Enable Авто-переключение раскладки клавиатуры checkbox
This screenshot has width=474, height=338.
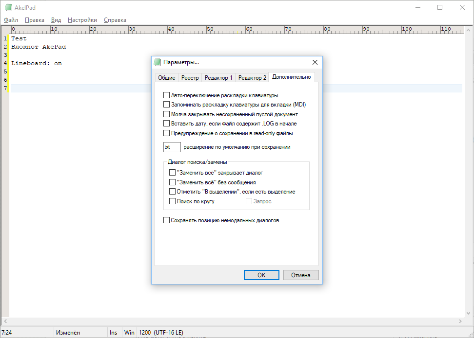(167, 95)
